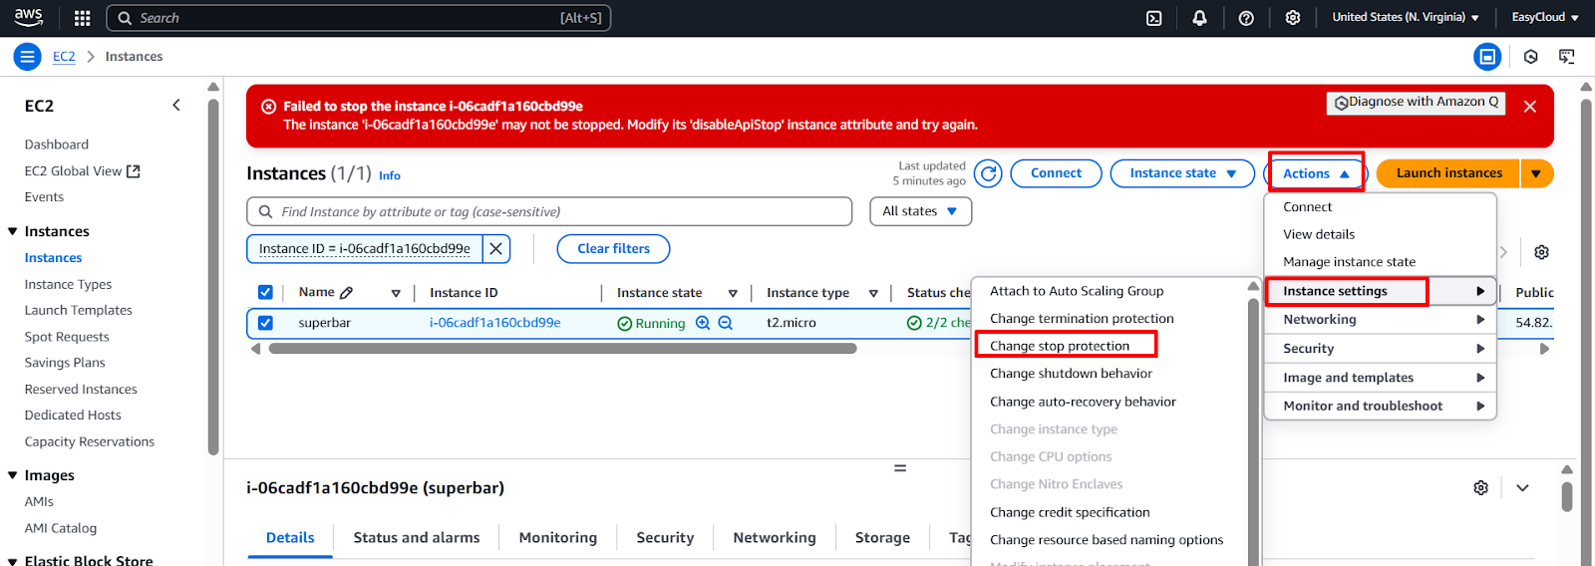Open the Actions menu button
1595x566 pixels.
tap(1316, 173)
